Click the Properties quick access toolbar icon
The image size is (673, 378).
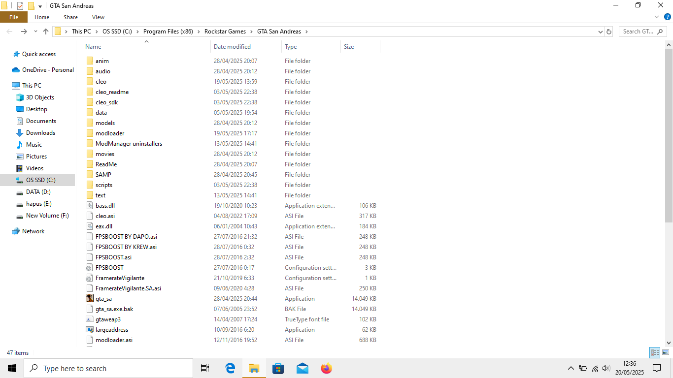point(20,6)
